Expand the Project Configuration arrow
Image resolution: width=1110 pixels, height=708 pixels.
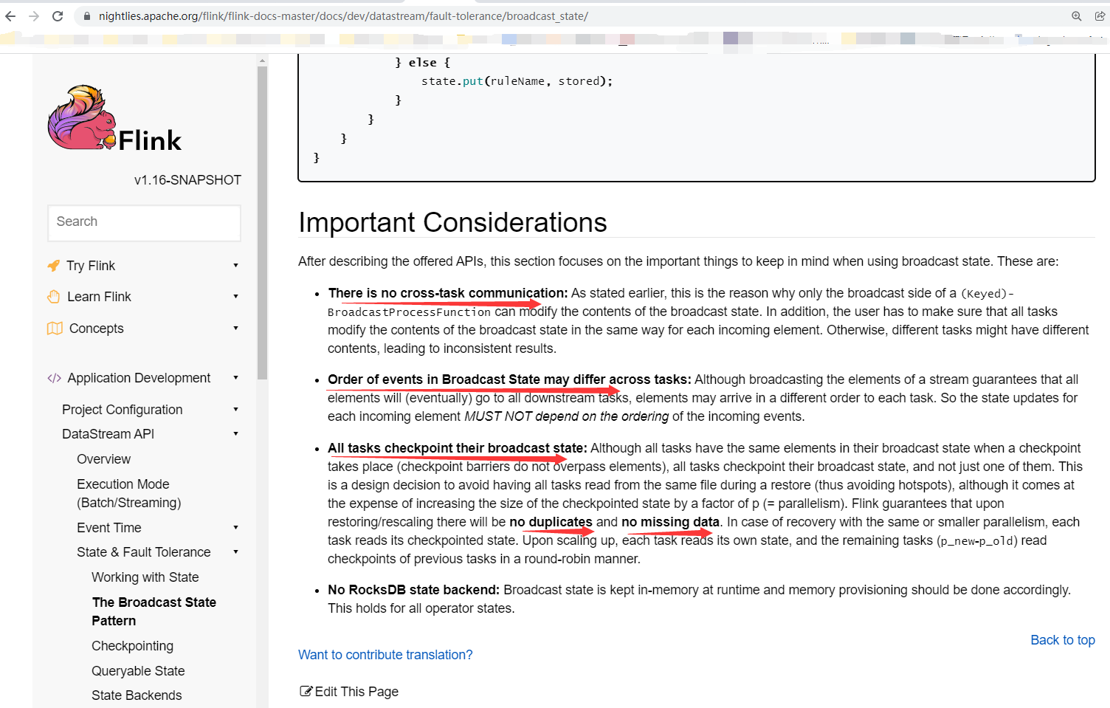pyautogui.click(x=235, y=410)
